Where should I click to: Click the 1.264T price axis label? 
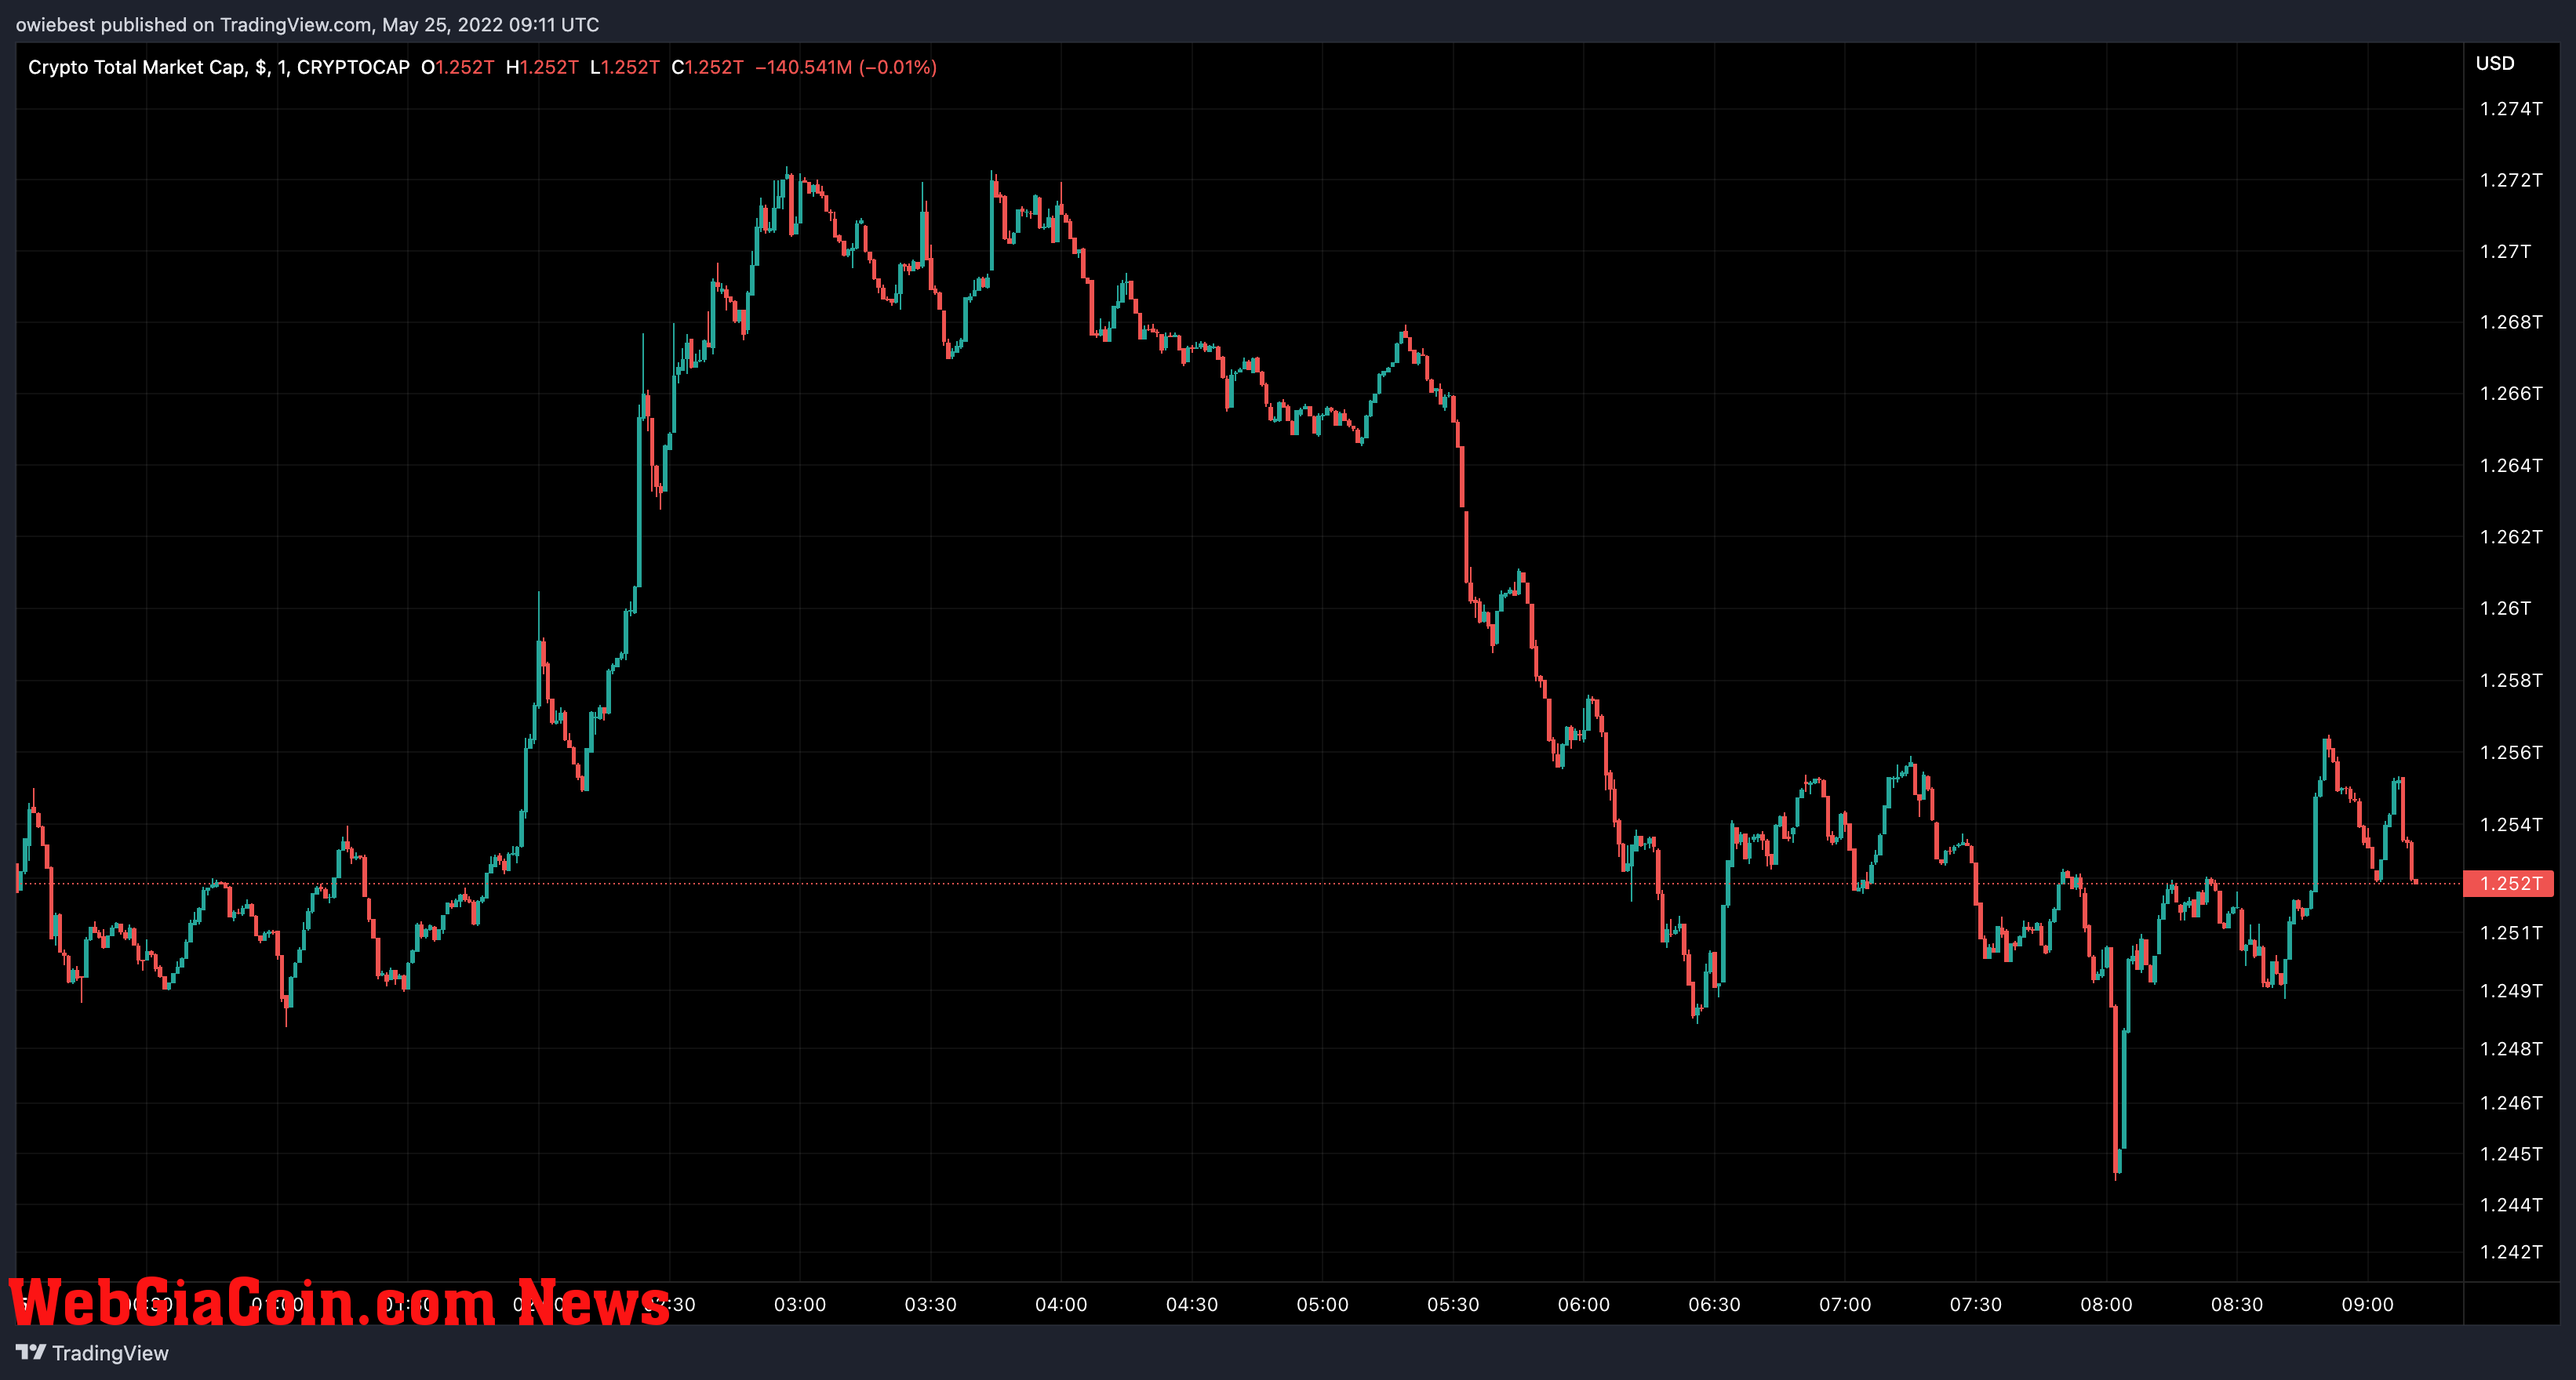click(x=2511, y=466)
